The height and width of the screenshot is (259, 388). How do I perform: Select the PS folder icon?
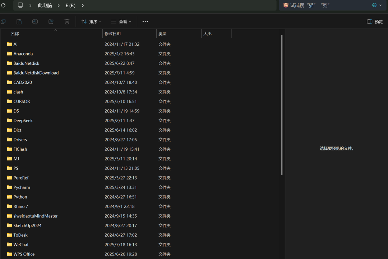9,168
